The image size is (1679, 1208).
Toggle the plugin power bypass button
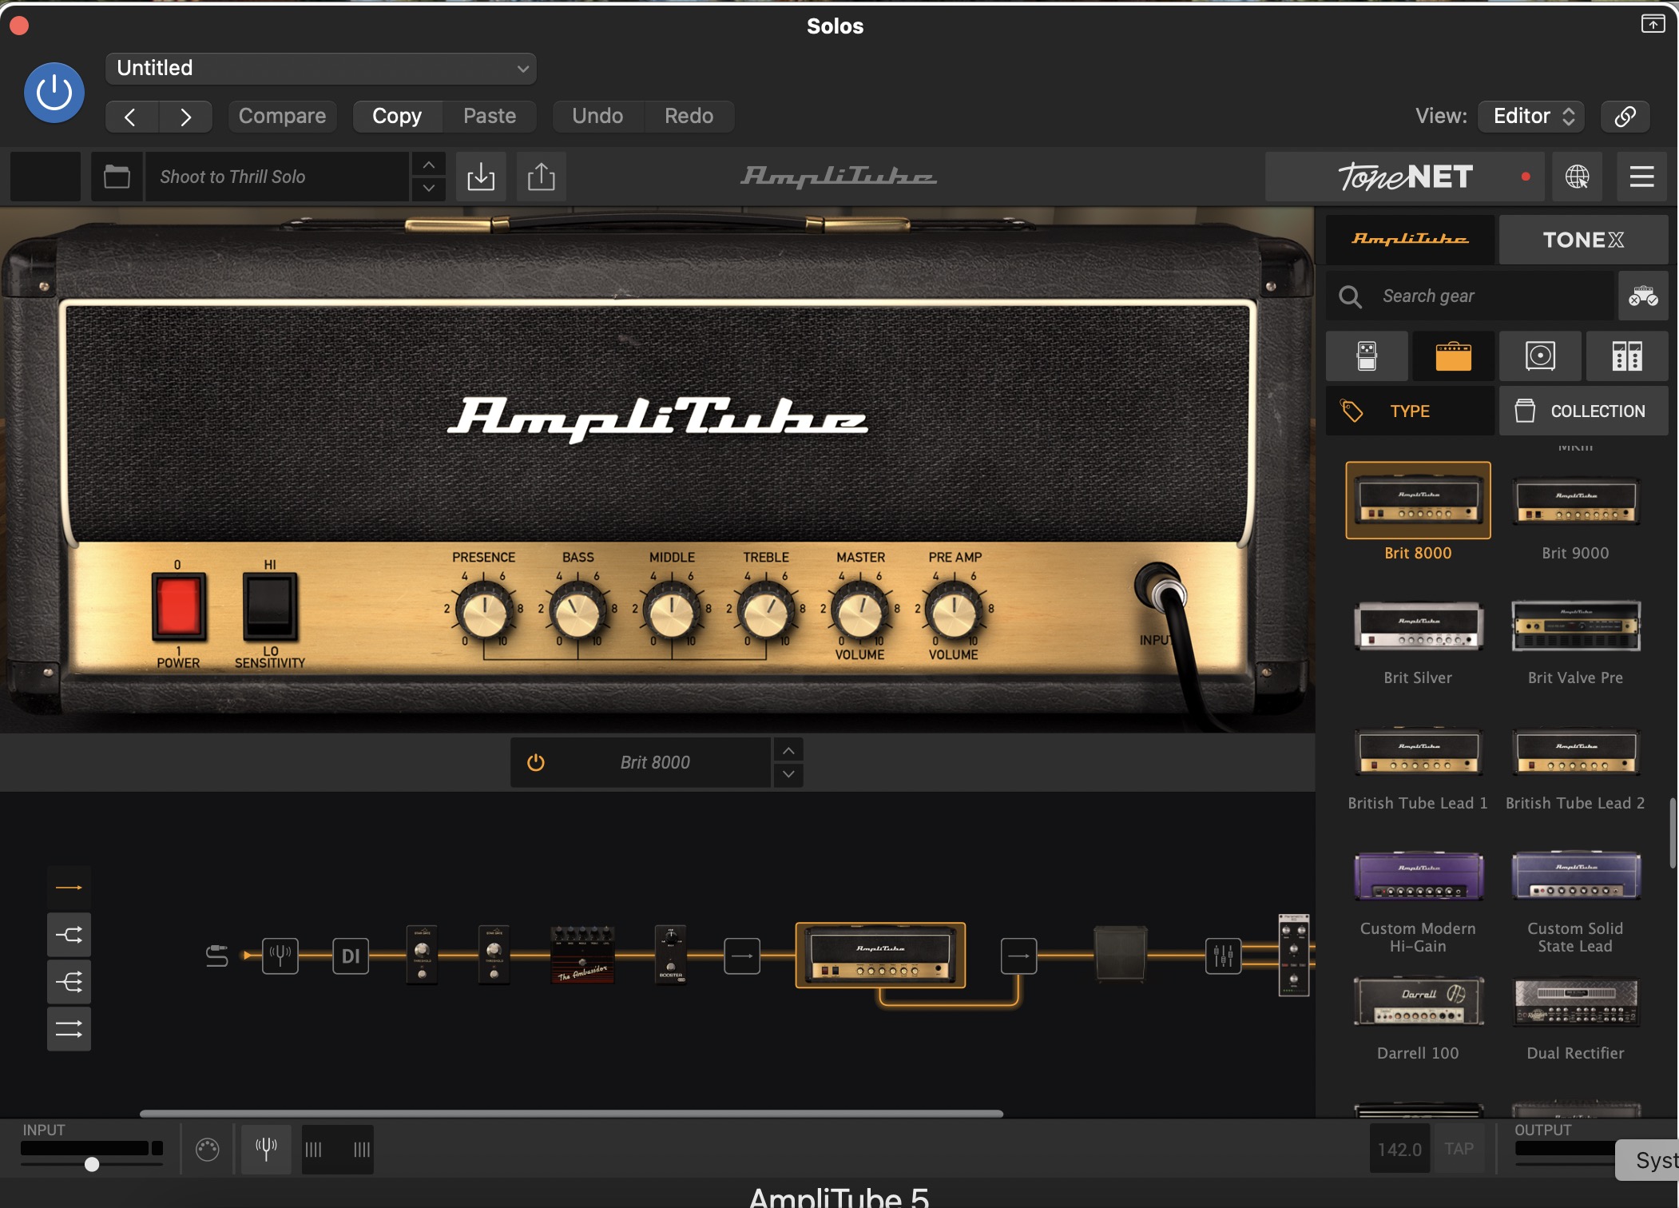click(x=54, y=93)
